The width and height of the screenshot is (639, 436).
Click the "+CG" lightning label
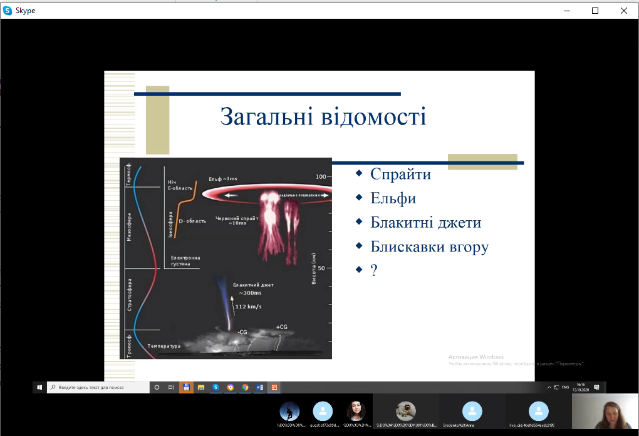click(x=282, y=327)
